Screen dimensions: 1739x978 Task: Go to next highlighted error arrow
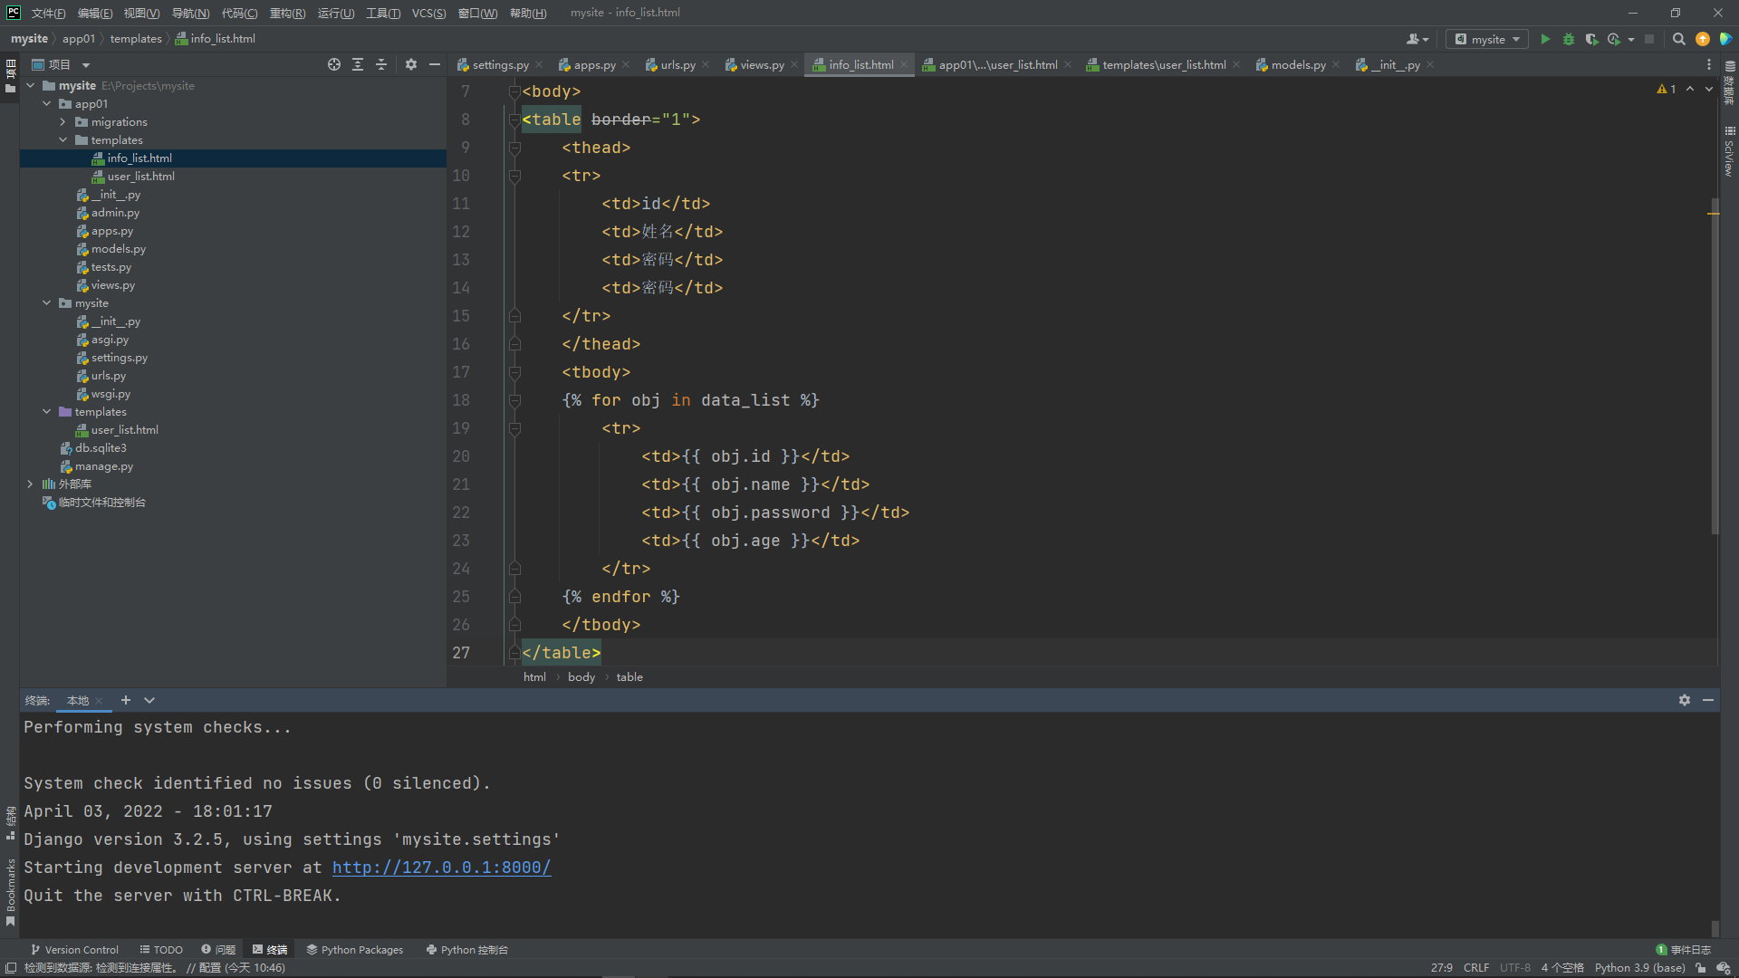click(1709, 89)
